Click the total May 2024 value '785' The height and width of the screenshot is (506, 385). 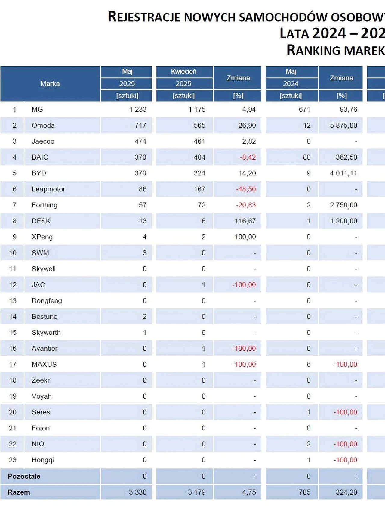[x=304, y=493]
